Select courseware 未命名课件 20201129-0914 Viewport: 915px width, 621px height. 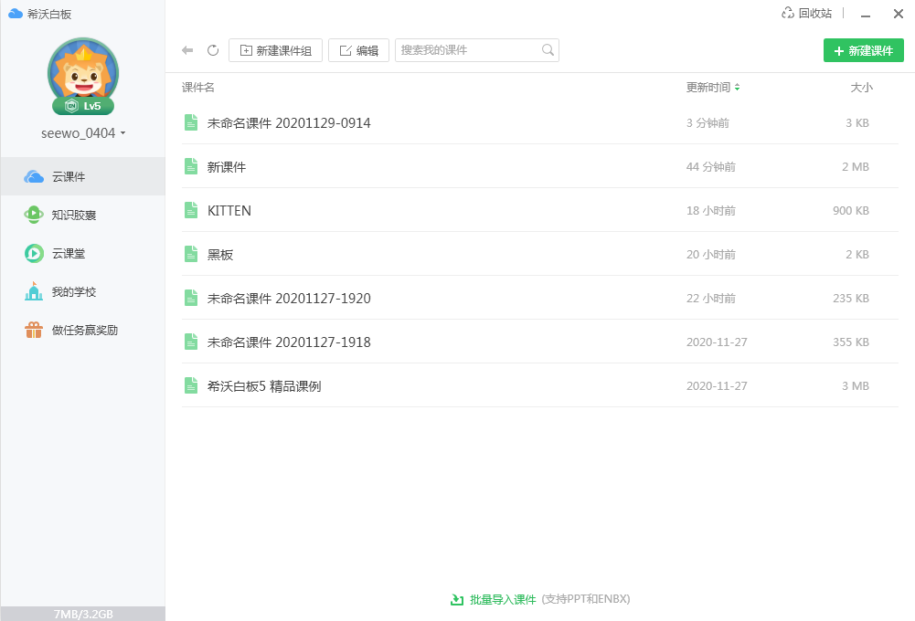289,123
